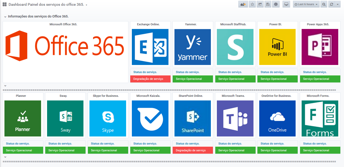This screenshot has width=344, height=167.
Task: Click the Sway logo tile
Action: click(65, 118)
